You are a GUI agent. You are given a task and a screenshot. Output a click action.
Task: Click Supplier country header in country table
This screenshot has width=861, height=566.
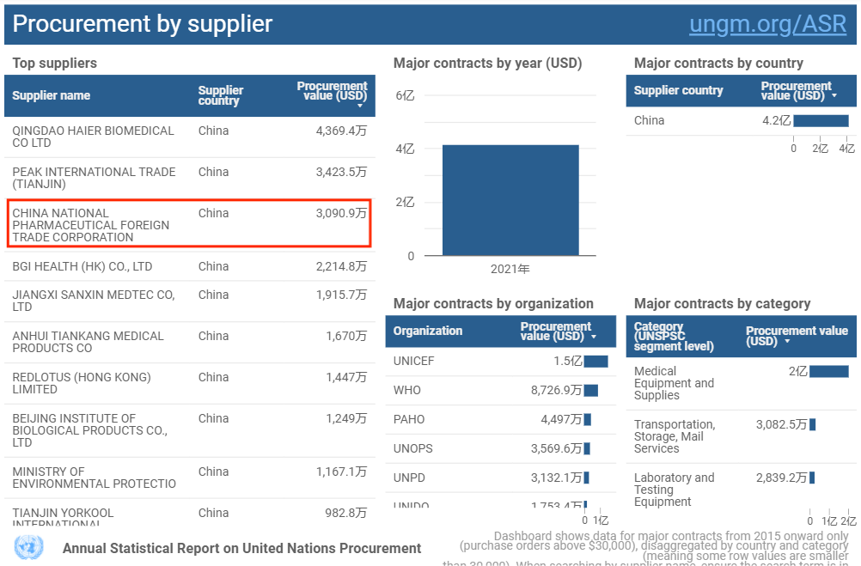(x=678, y=90)
